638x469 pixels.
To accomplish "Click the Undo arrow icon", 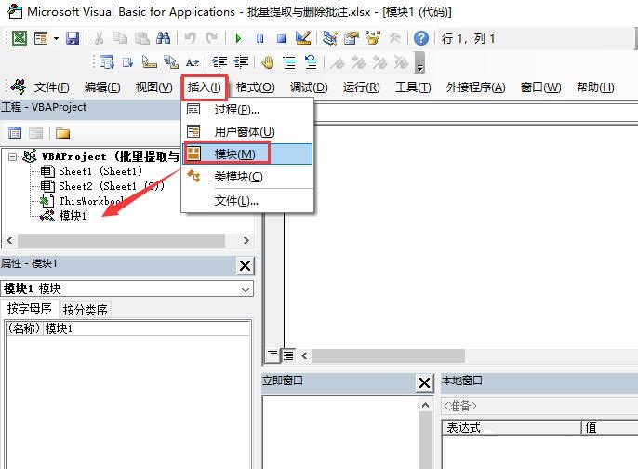I will click(x=190, y=38).
